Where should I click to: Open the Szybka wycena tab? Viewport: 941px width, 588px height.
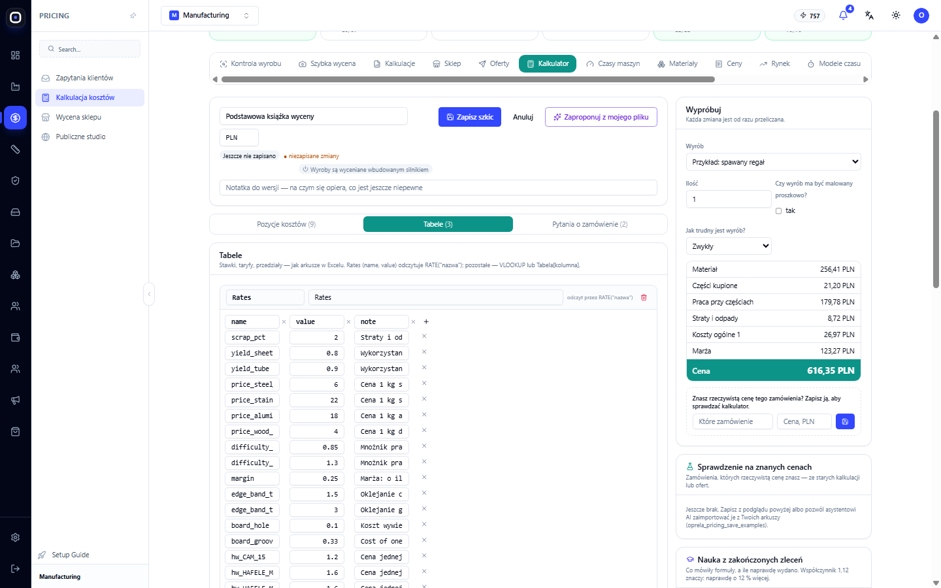[327, 64]
